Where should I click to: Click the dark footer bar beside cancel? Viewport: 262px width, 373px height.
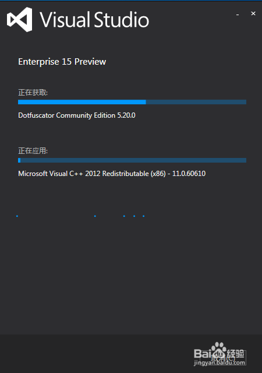(x=95, y=354)
